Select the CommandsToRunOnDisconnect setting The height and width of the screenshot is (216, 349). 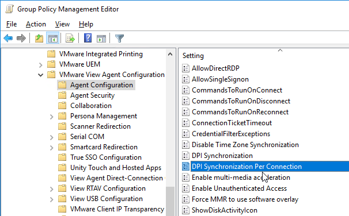coord(241,101)
